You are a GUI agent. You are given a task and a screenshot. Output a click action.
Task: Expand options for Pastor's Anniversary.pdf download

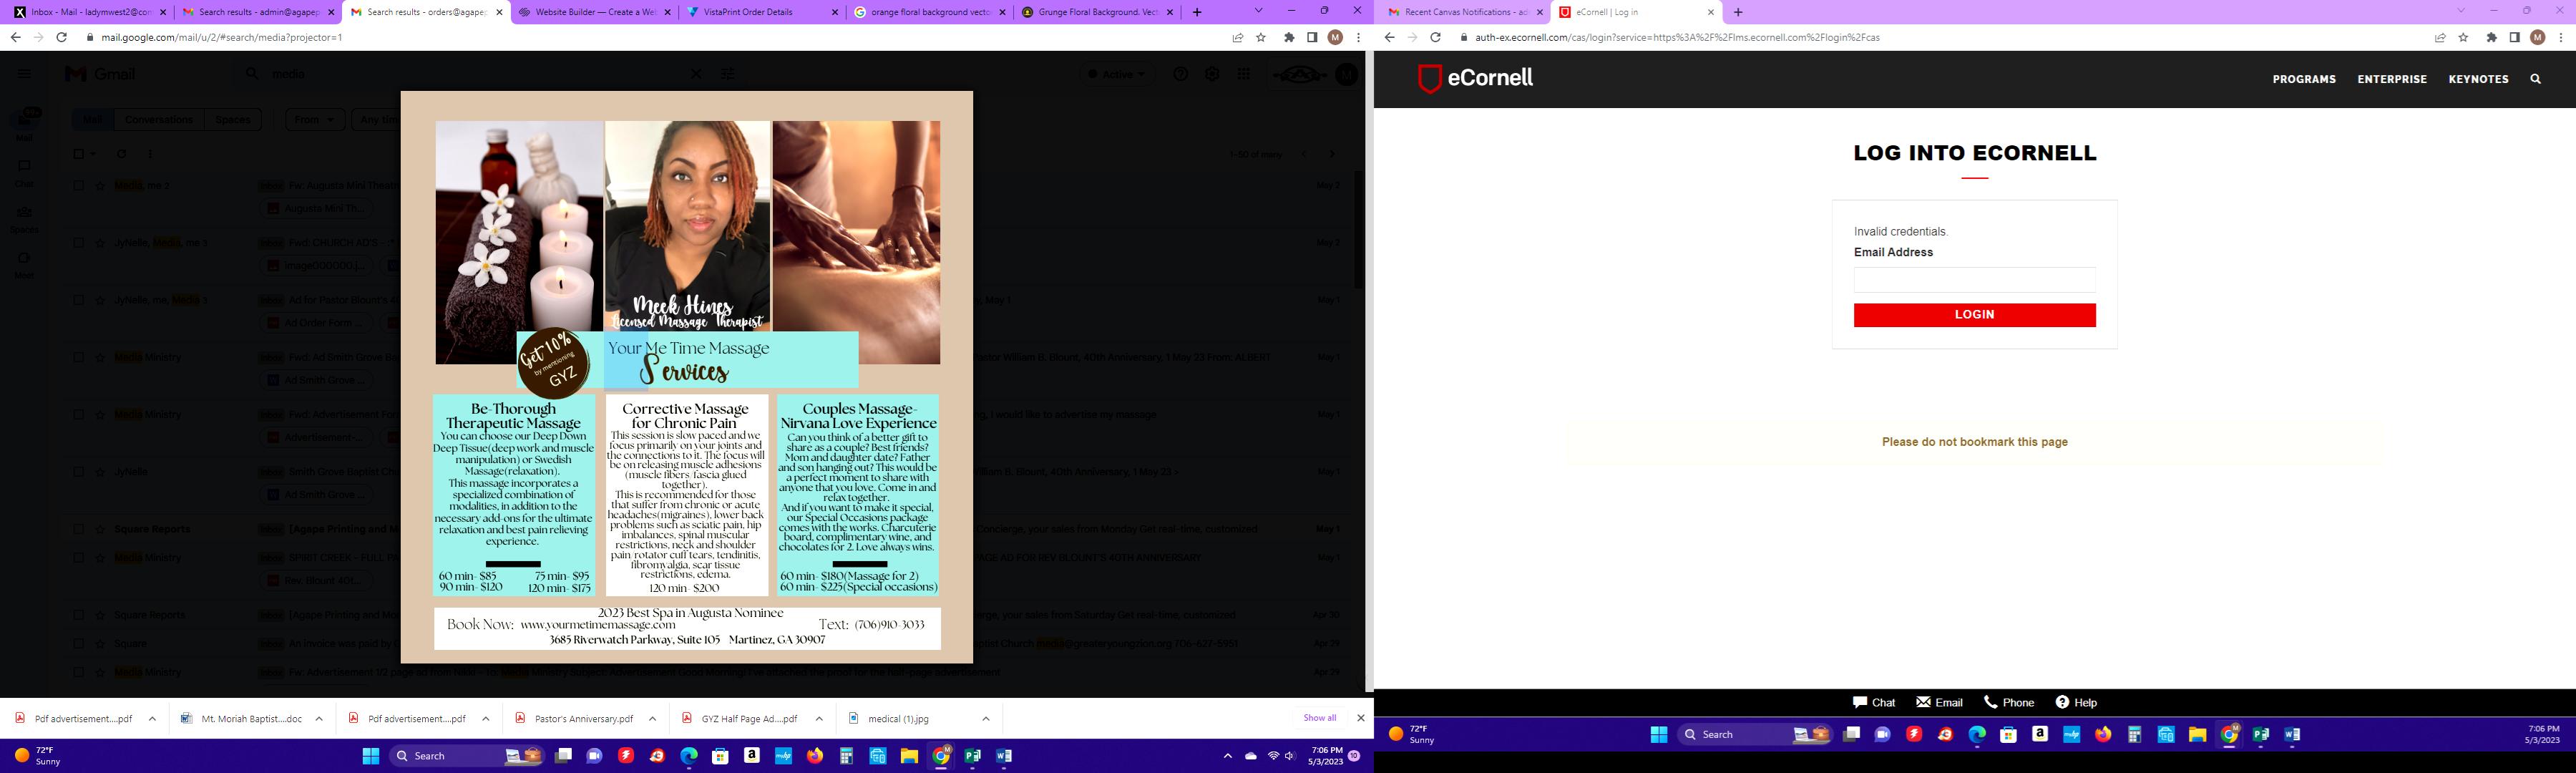652,718
